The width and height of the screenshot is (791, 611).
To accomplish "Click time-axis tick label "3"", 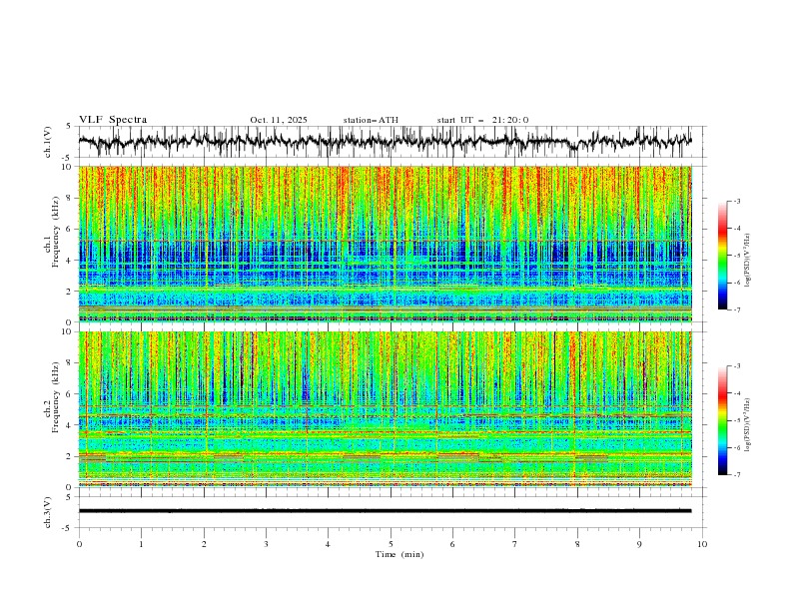I will (x=266, y=544).
